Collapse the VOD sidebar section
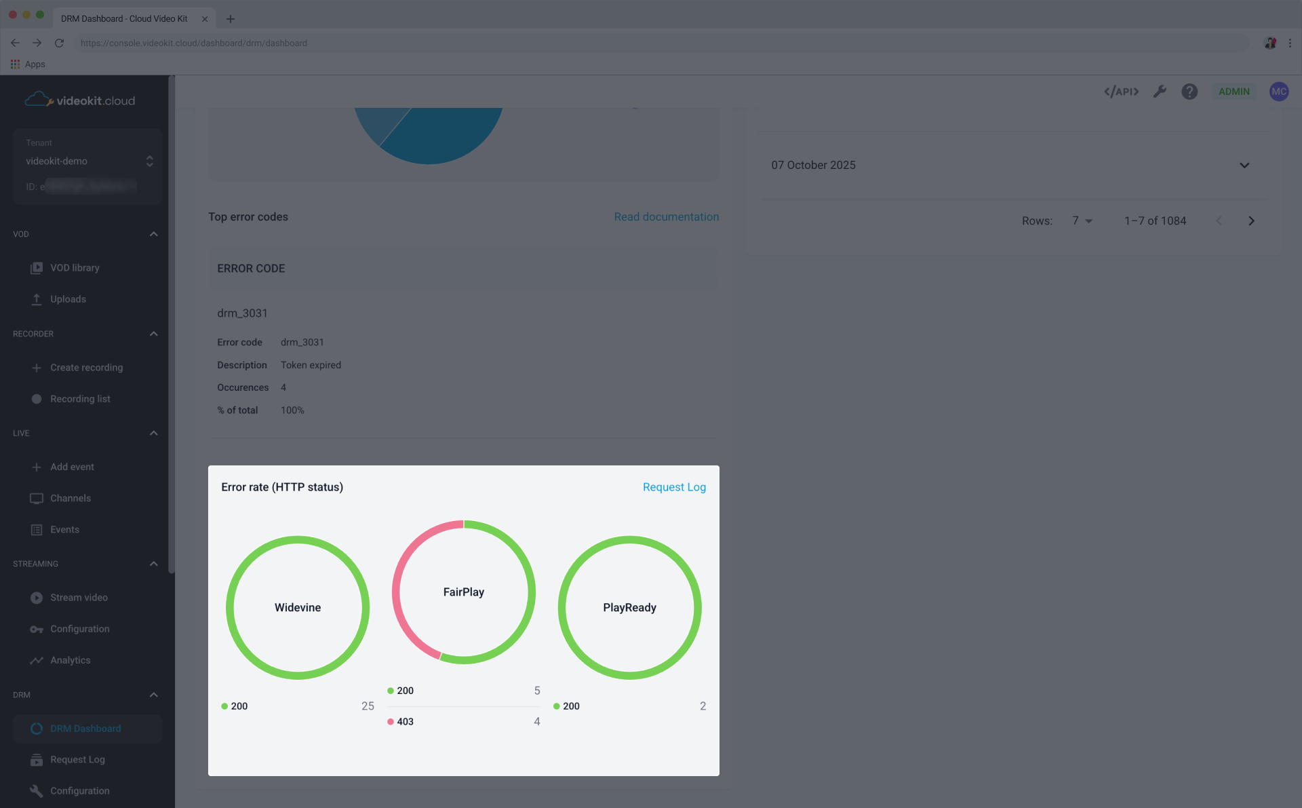This screenshot has height=808, width=1302. (x=153, y=233)
